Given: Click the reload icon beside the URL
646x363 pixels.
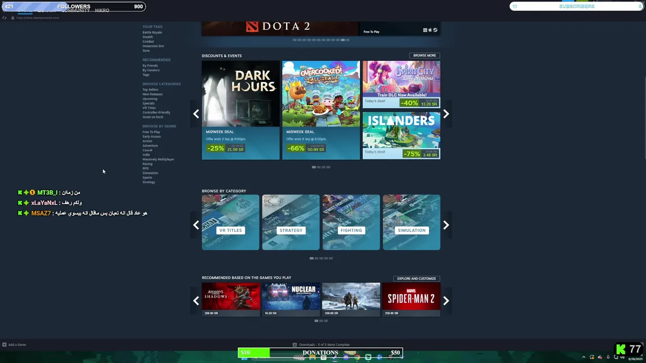Looking at the screenshot, I should (5, 18).
